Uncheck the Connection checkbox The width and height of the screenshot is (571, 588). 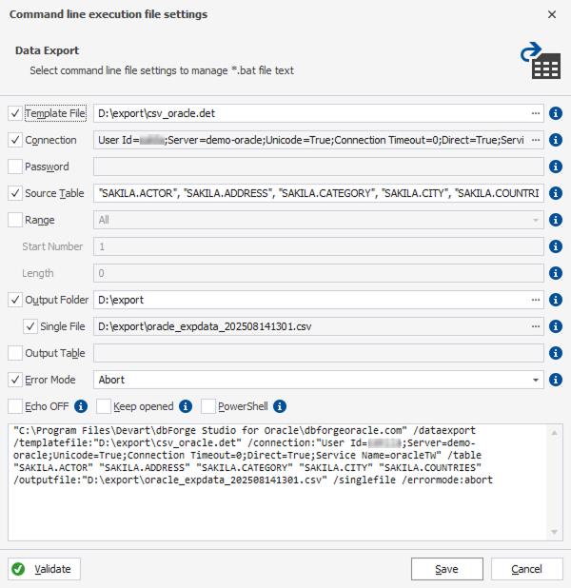pos(15,140)
